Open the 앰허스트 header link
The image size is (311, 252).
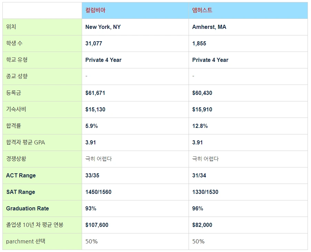pyautogui.click(x=202, y=10)
